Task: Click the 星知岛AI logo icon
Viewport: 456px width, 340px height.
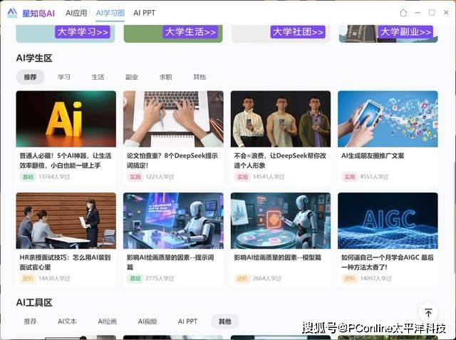Action: [x=12, y=13]
